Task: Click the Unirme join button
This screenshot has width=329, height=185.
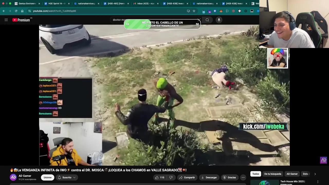Action: pos(48,177)
